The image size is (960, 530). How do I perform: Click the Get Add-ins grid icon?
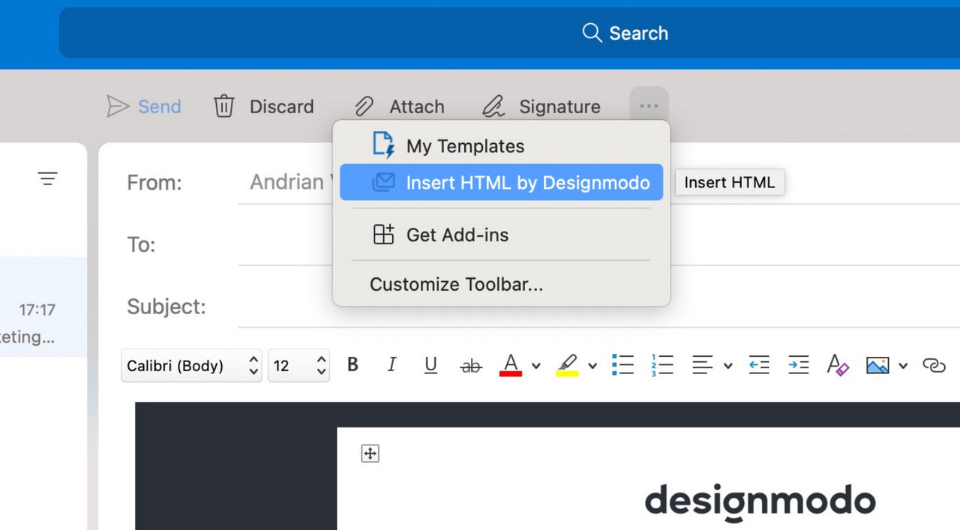(383, 235)
